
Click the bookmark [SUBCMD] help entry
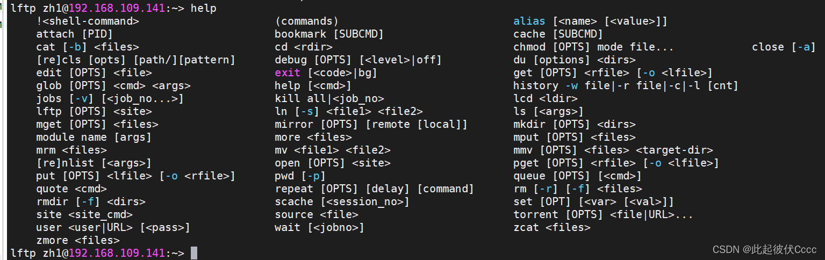click(x=329, y=34)
